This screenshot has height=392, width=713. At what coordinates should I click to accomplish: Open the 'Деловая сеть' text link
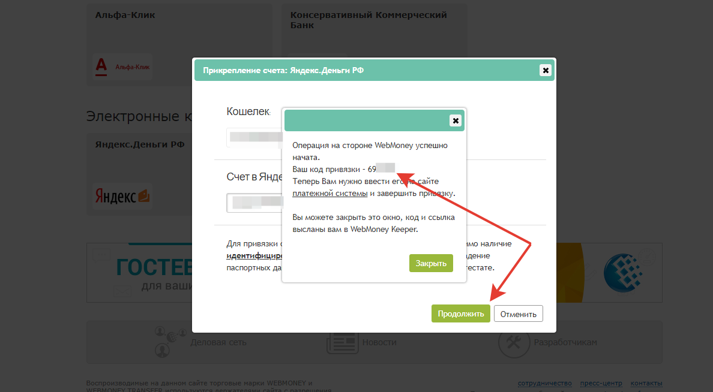(x=218, y=342)
